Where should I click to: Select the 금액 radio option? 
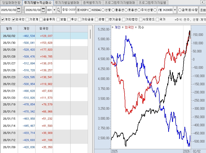[x=180, y=10]
